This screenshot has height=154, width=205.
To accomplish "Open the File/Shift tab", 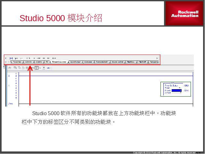I will click(142, 62).
